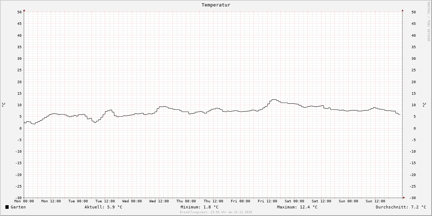Click the "-10" label on the left axis

point(19,152)
